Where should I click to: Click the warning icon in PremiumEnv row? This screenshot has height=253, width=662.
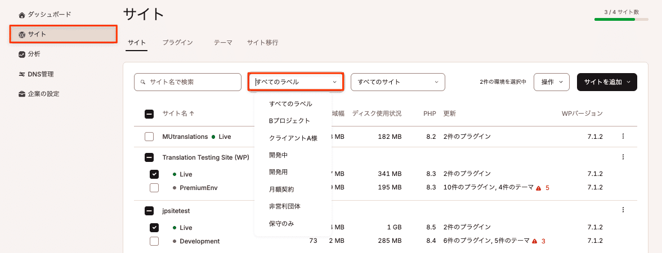click(539, 188)
